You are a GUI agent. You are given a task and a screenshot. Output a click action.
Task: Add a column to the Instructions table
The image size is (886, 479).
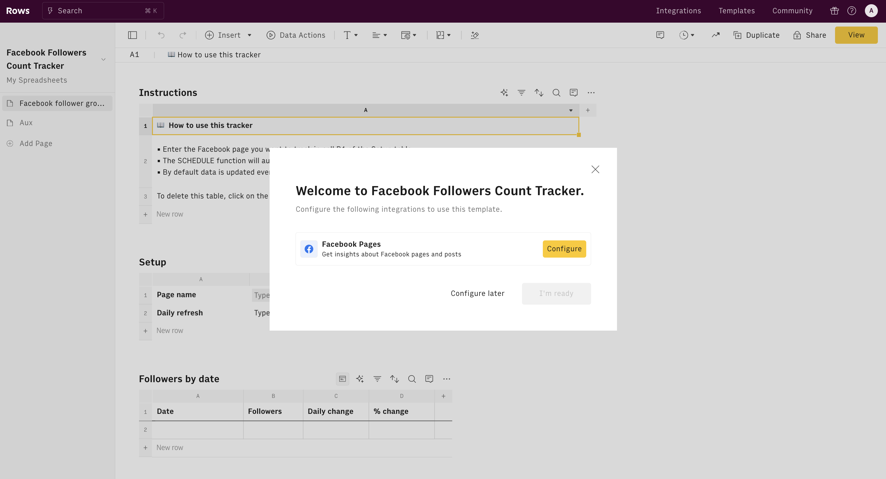pos(588,110)
